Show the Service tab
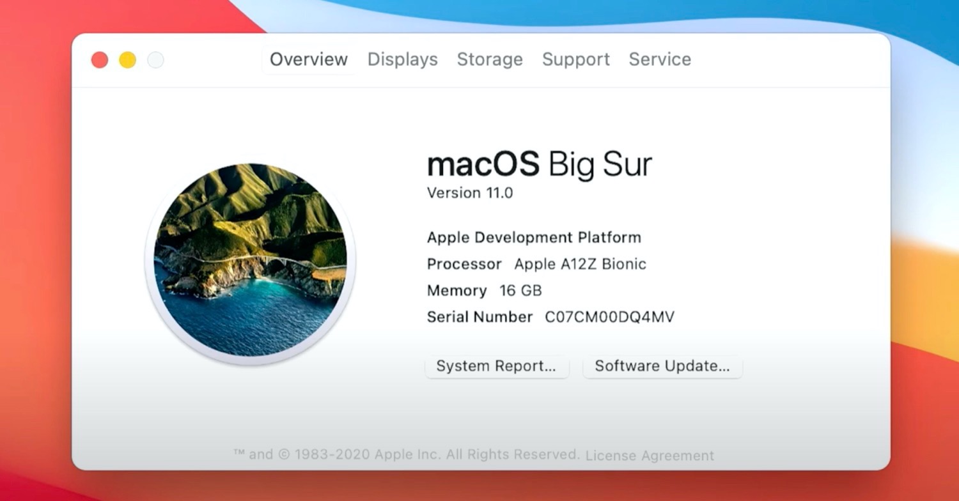The width and height of the screenshot is (959, 501). point(660,59)
